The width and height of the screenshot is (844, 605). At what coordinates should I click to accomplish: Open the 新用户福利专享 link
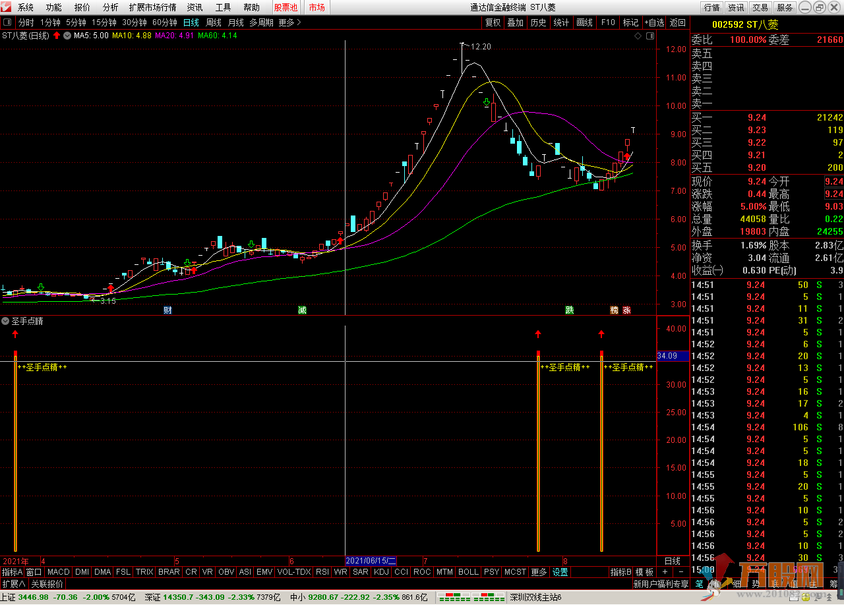660,584
